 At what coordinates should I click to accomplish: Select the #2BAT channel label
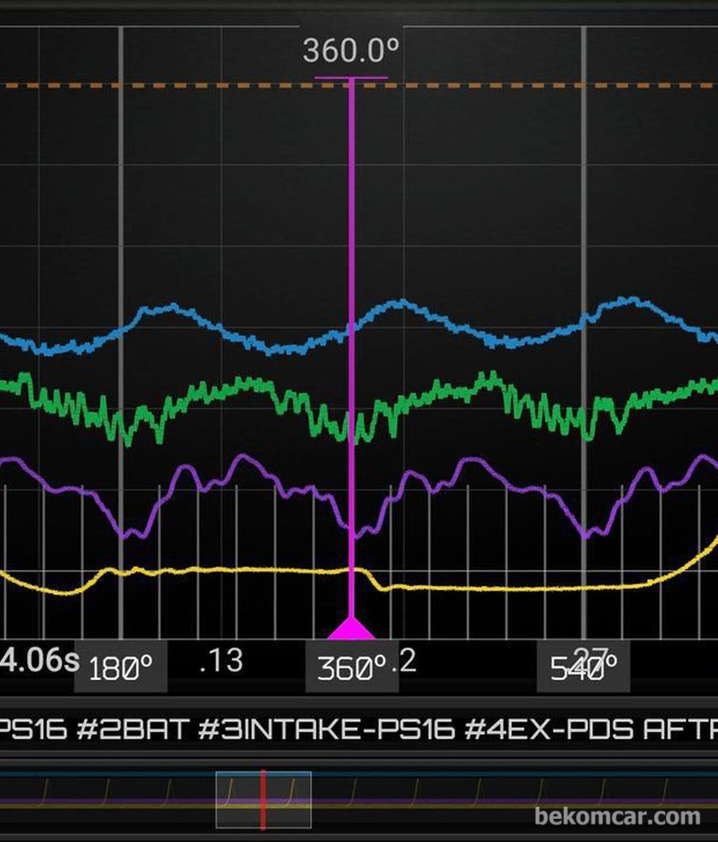(x=133, y=729)
